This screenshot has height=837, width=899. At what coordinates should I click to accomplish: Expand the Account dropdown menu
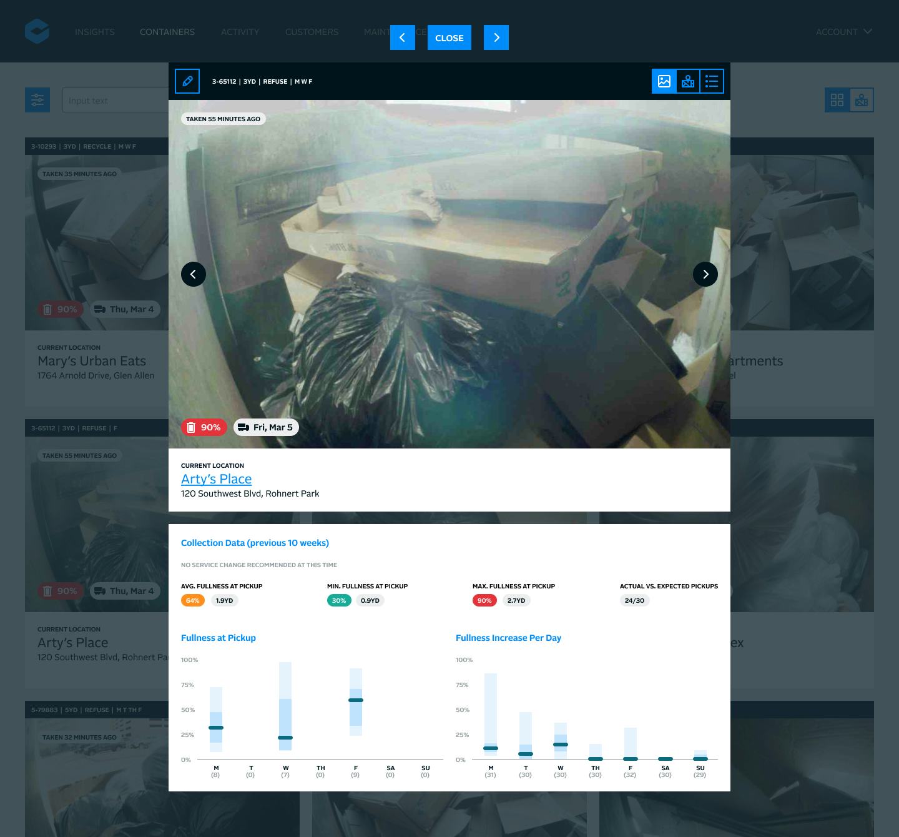pyautogui.click(x=843, y=32)
